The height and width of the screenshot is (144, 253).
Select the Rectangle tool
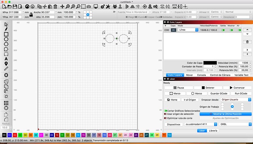[6, 34]
